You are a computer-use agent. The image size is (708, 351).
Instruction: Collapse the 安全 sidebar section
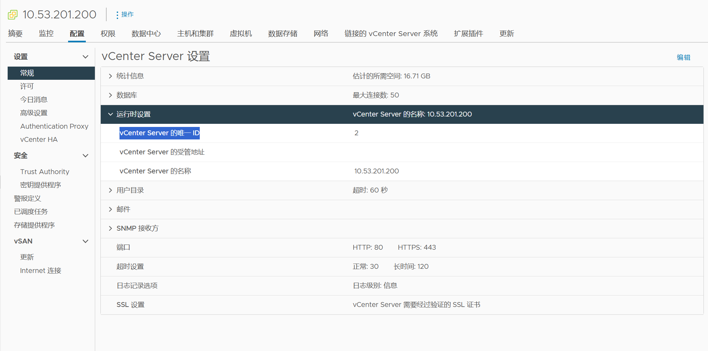(x=85, y=156)
